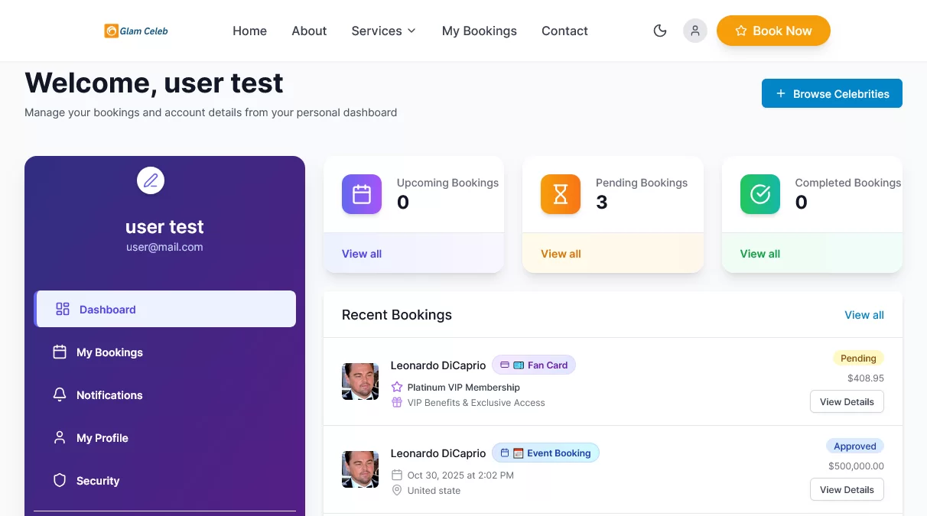Viewport: 927px width, 516px height.
Task: Open the user account avatar menu
Action: click(x=694, y=31)
